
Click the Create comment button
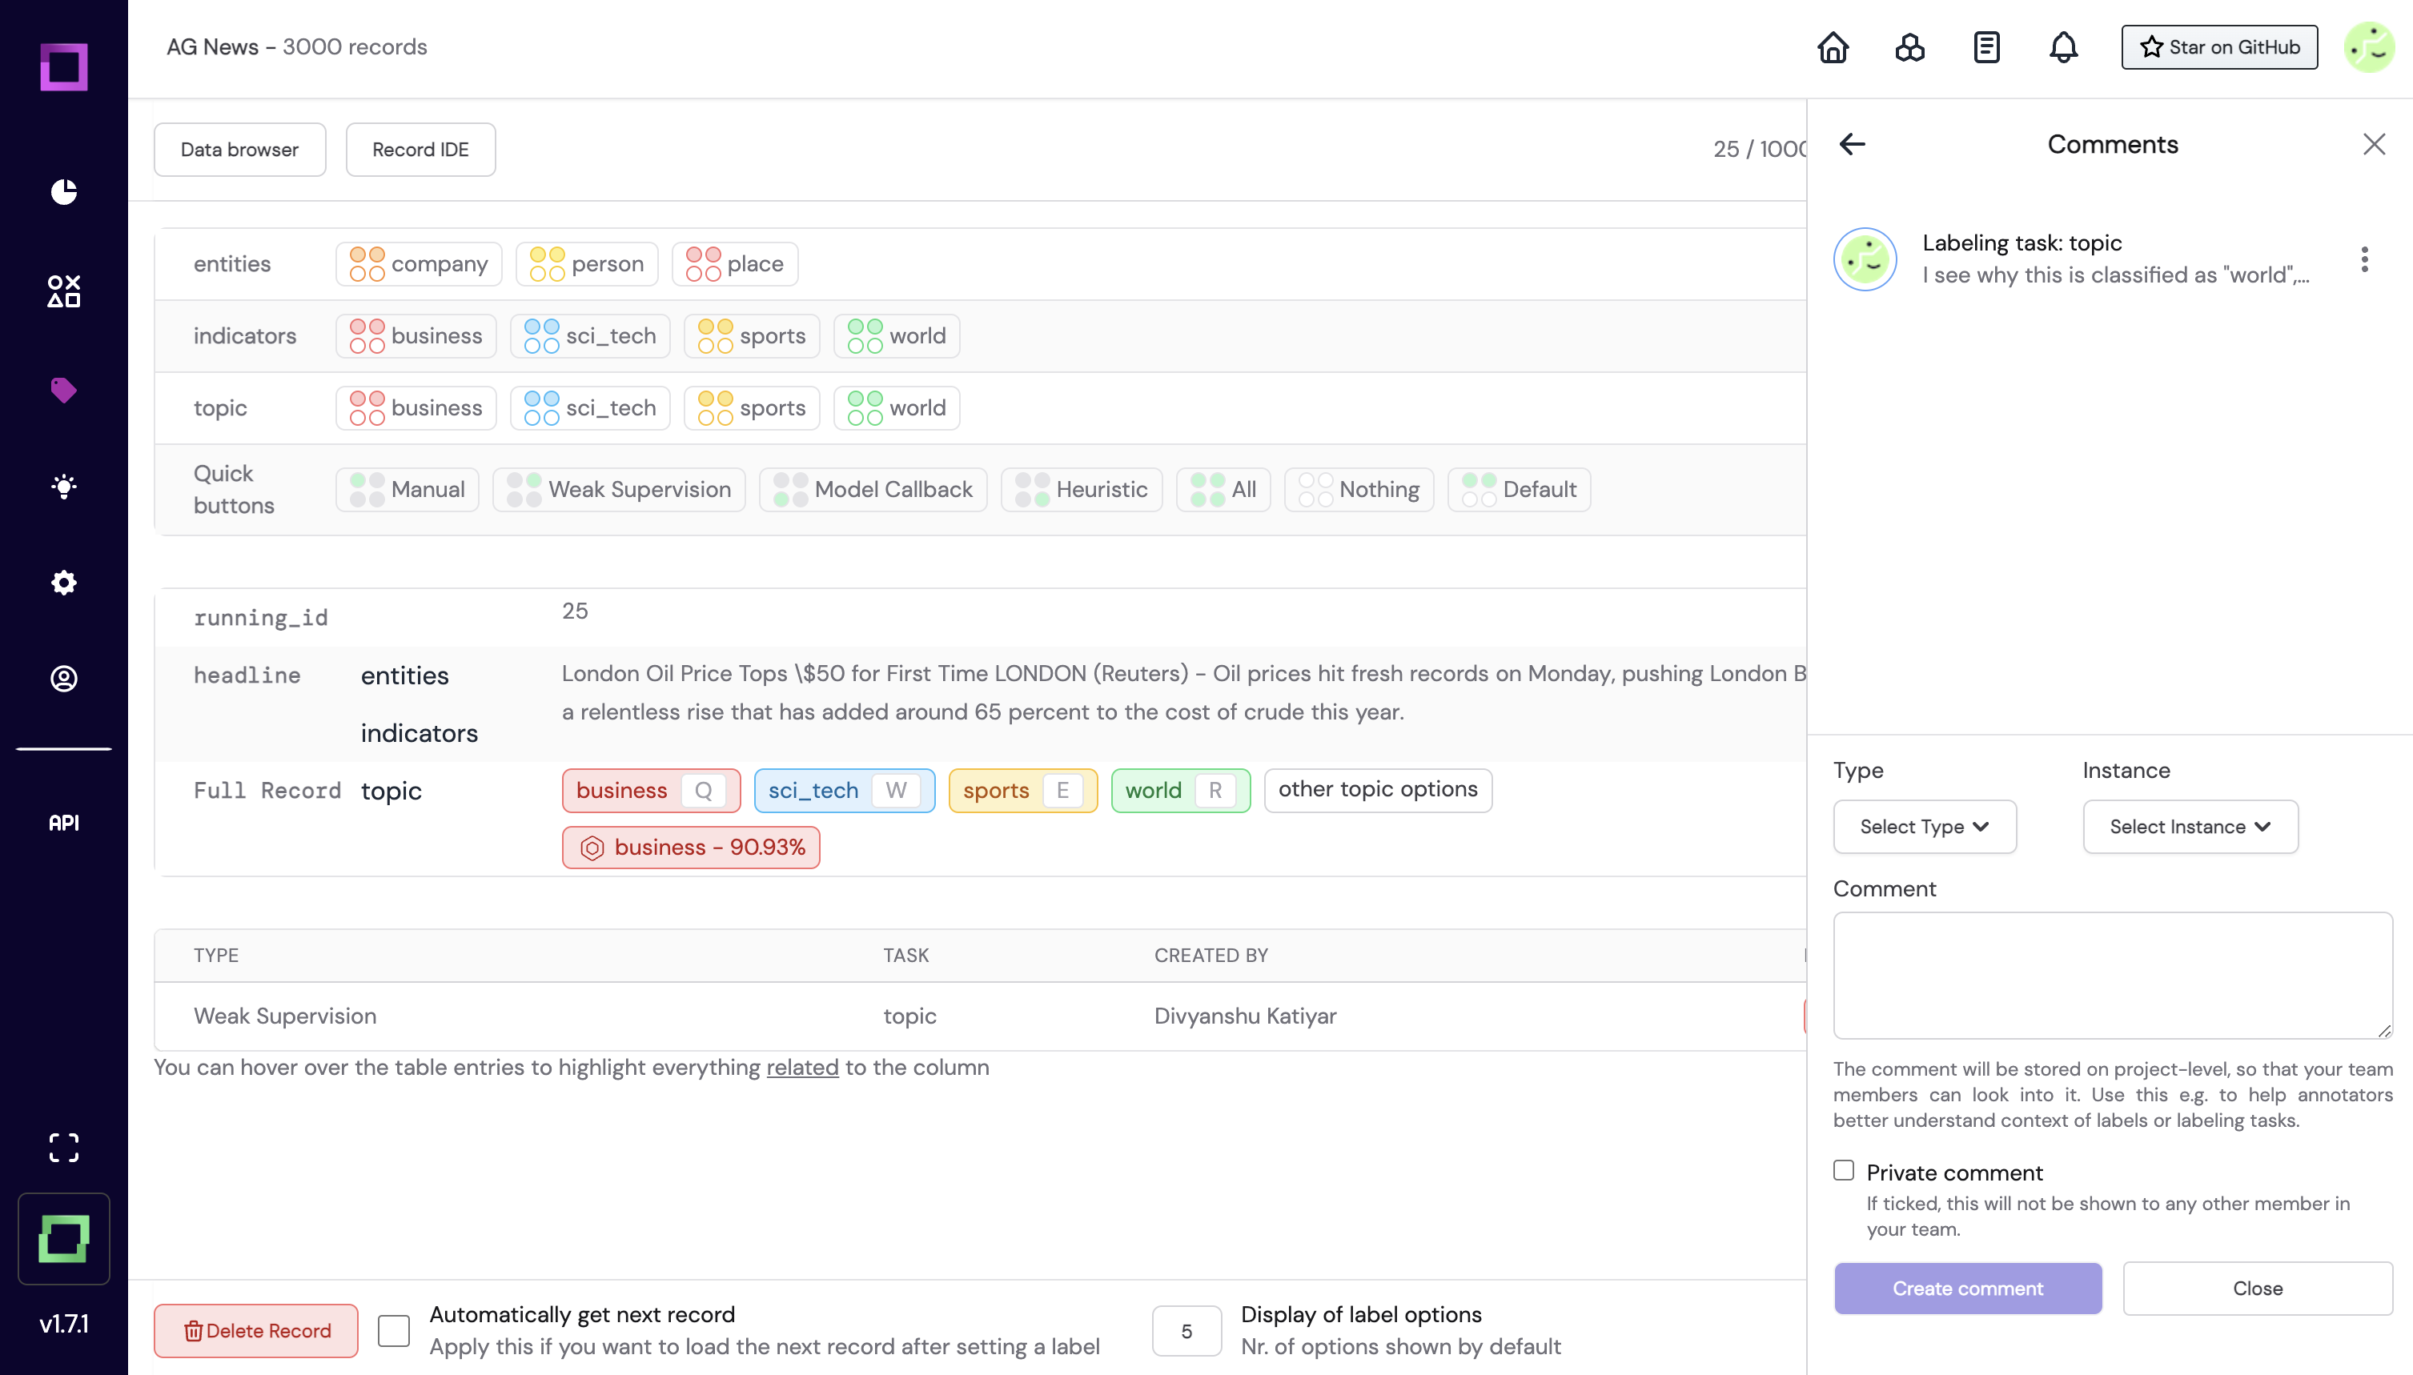1967,1288
